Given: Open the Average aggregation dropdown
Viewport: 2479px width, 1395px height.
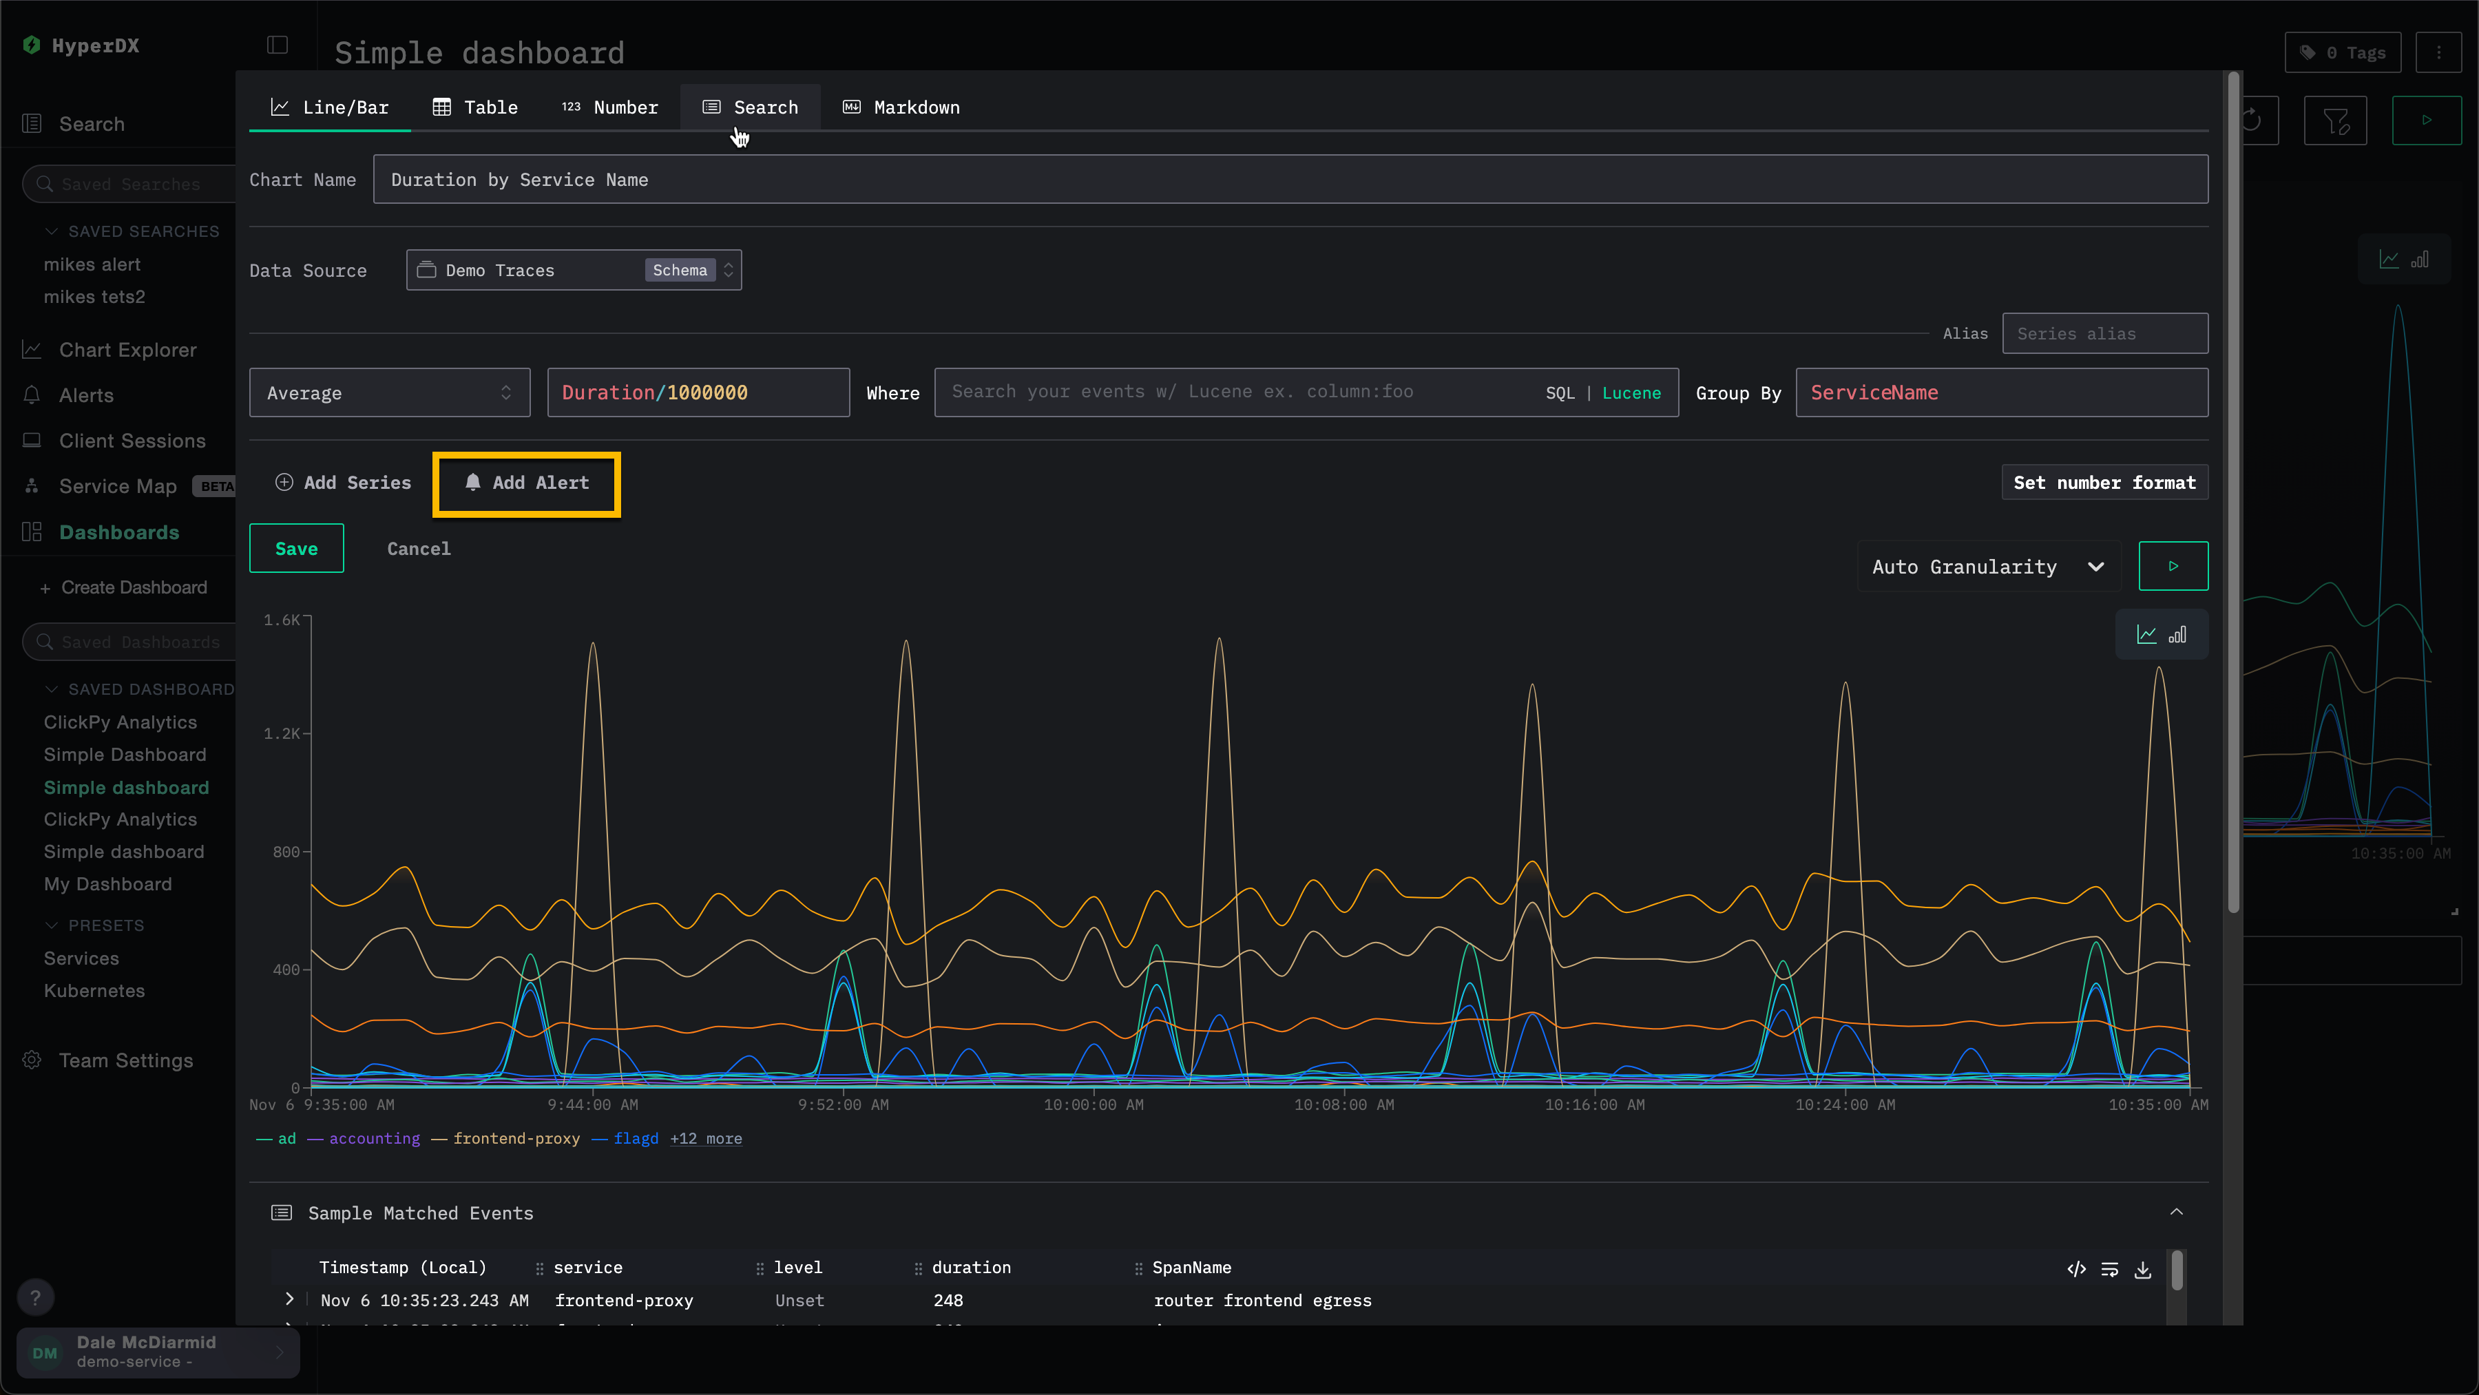Looking at the screenshot, I should click(389, 392).
